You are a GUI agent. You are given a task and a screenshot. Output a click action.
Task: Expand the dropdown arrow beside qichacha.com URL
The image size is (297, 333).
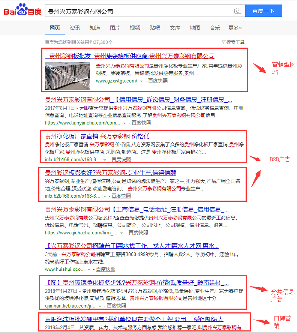pyautogui.click(x=122, y=233)
